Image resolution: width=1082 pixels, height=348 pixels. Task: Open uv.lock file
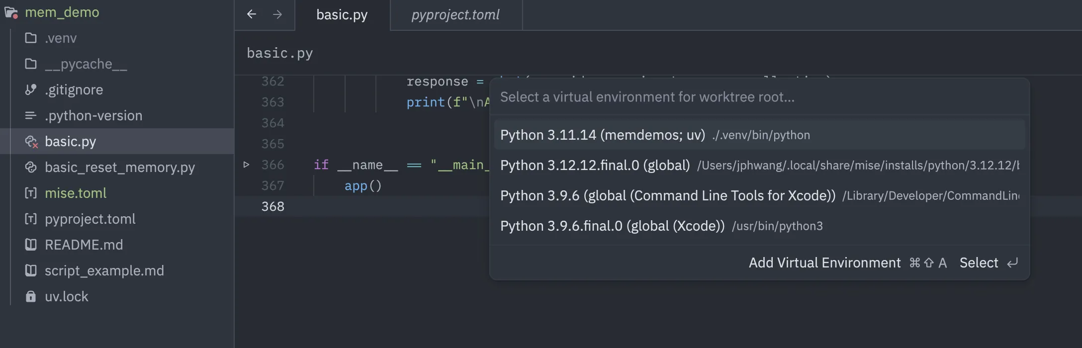(117, 296)
